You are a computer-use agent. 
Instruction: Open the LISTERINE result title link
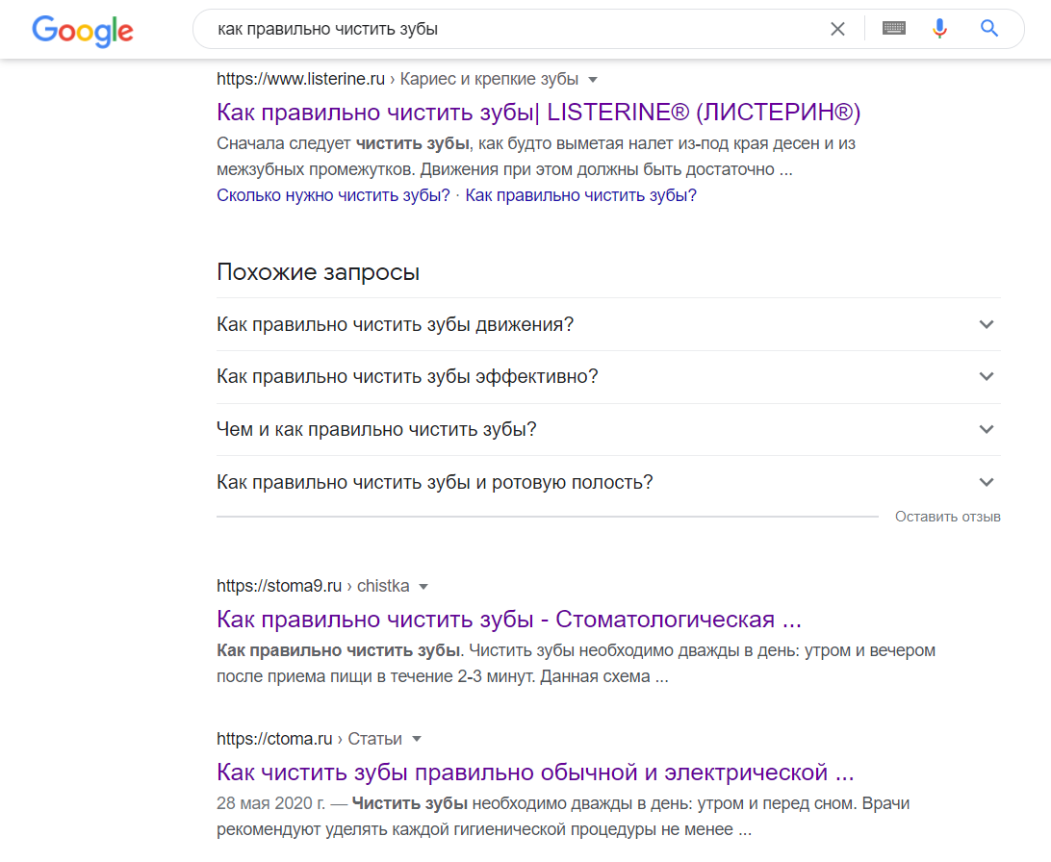[x=538, y=113]
